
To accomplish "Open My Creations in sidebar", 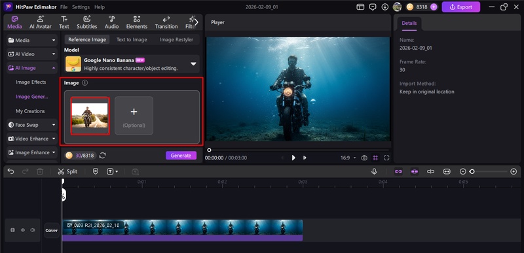I will [30, 111].
